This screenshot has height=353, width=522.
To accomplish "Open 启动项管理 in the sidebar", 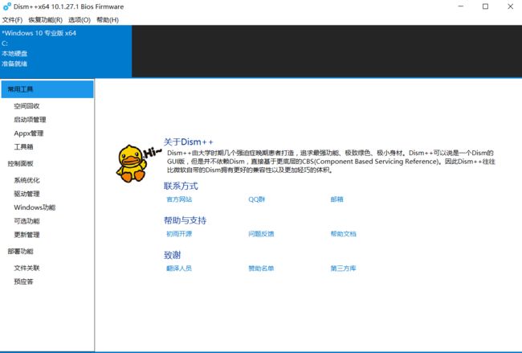I will pyautogui.click(x=30, y=120).
